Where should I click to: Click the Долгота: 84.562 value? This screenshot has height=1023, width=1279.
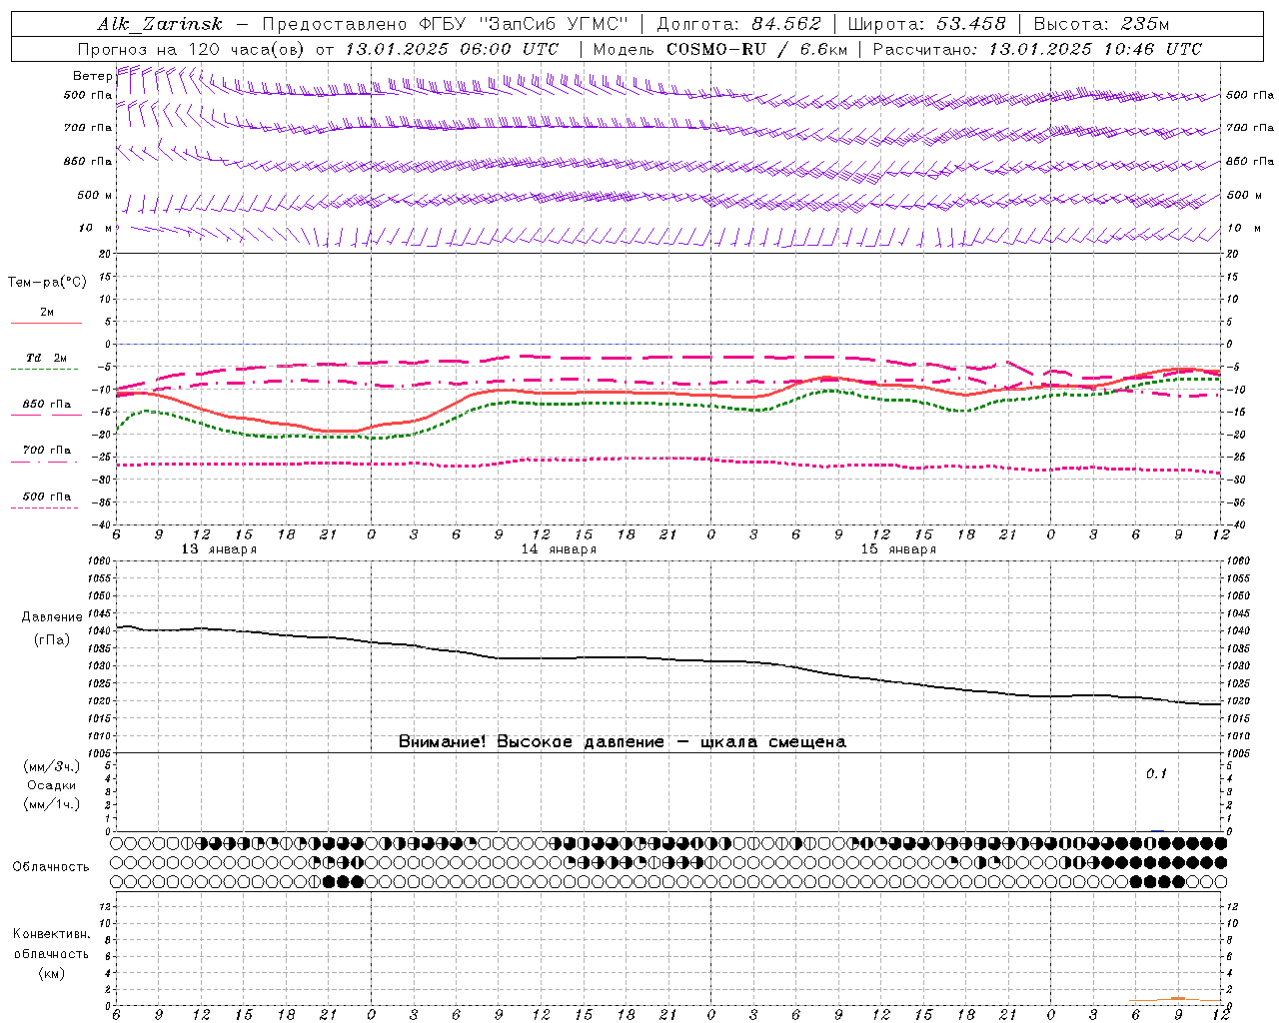pos(739,24)
